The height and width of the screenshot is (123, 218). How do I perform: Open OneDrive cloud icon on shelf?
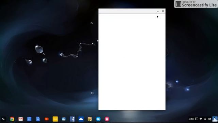81,119
